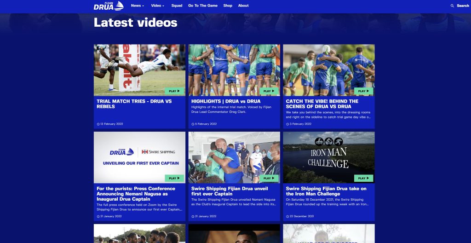Open the Squad page

pos(177,6)
